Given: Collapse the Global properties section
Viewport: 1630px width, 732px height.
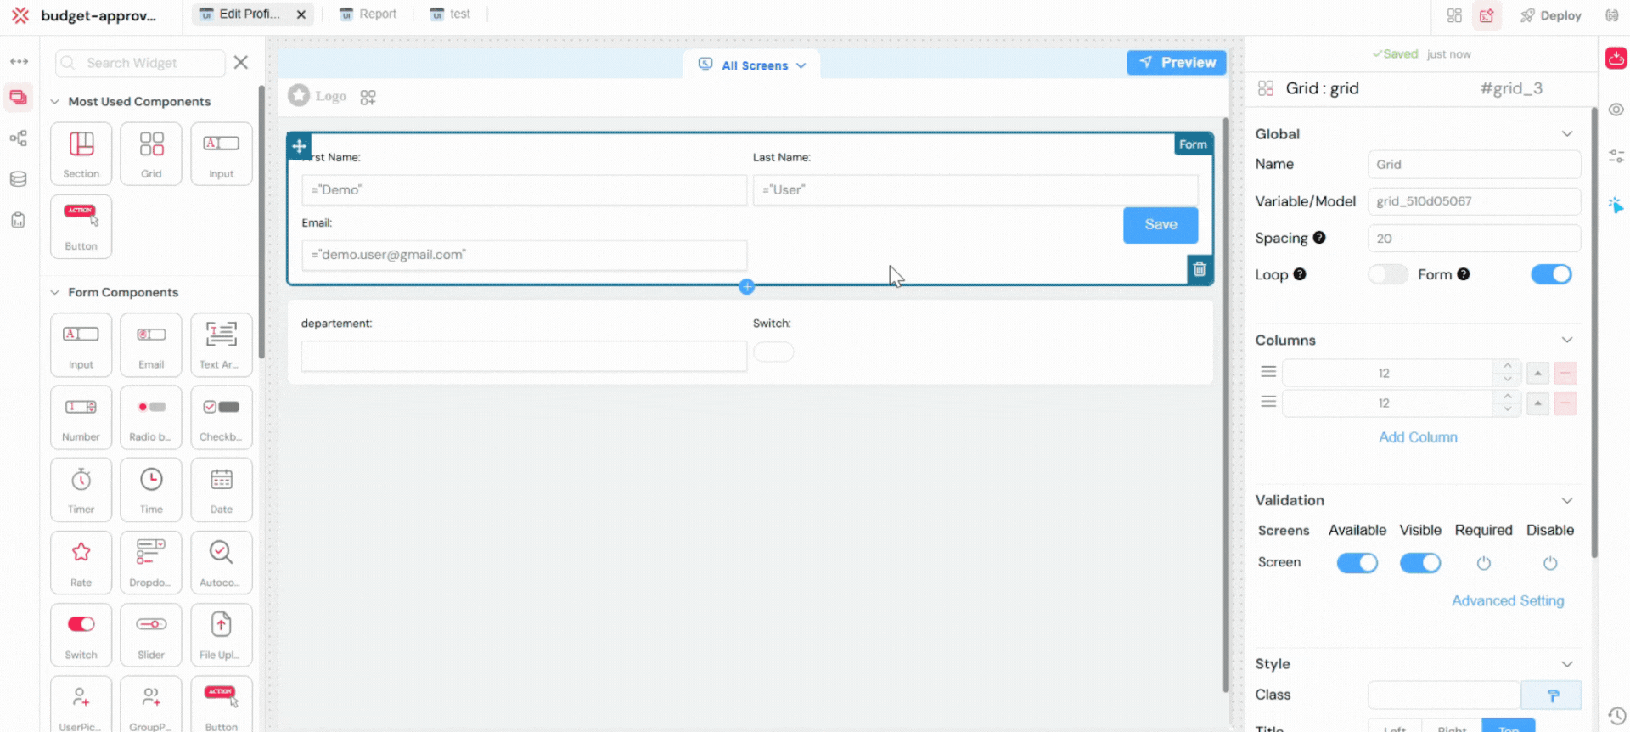Looking at the screenshot, I should tap(1567, 133).
